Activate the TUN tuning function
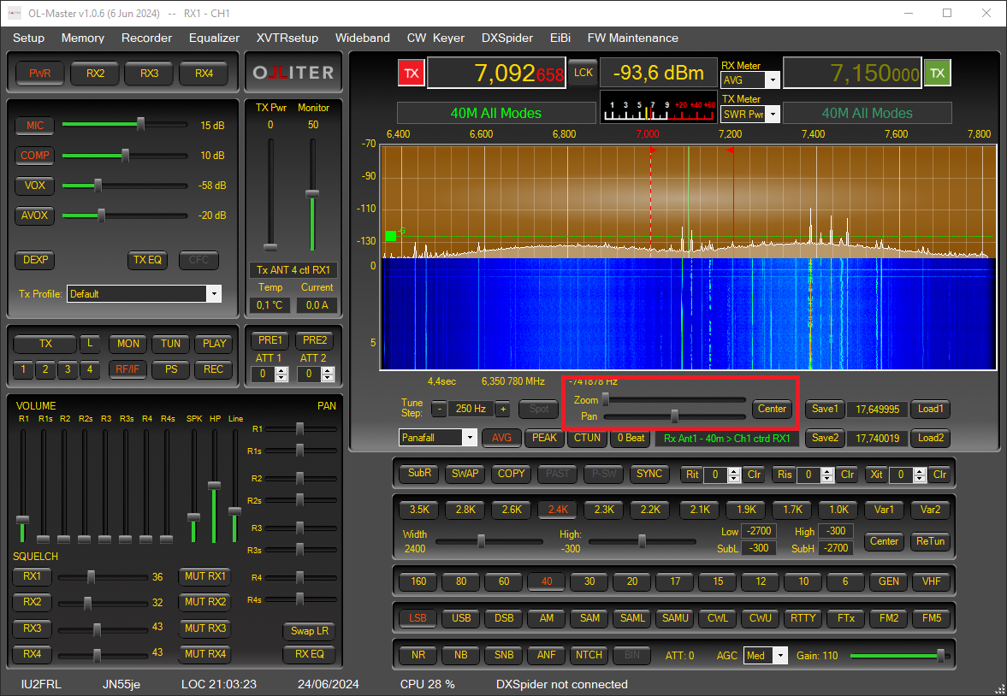Image resolution: width=1007 pixels, height=696 pixels. (x=170, y=344)
